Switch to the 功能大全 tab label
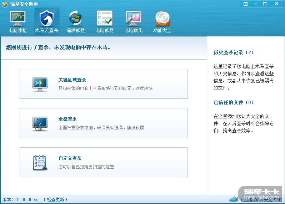Screen dimensions: 285x204 [x=162, y=30]
